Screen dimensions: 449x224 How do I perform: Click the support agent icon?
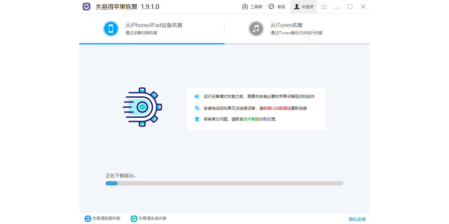(197, 119)
